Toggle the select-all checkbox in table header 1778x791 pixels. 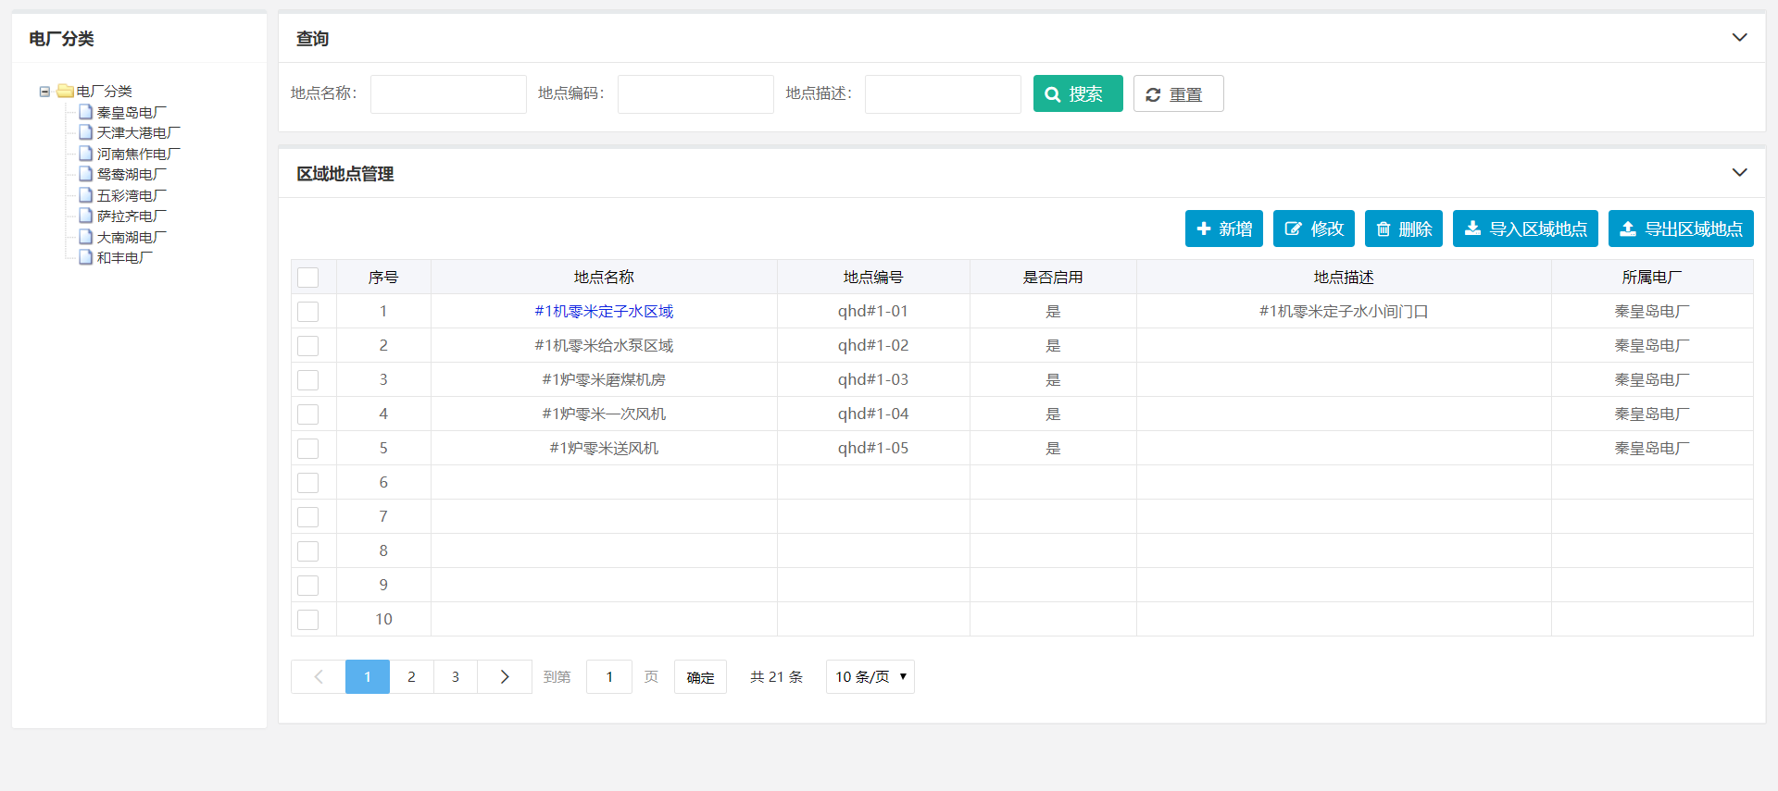pyautogui.click(x=308, y=278)
